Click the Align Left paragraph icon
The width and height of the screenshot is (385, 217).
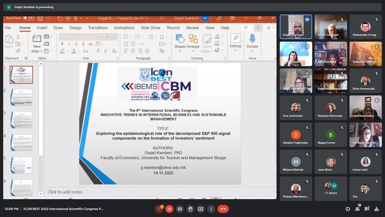click(x=126, y=51)
